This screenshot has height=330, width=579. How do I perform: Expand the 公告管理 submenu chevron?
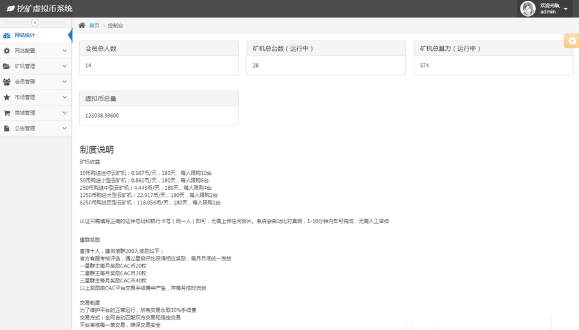(x=64, y=128)
